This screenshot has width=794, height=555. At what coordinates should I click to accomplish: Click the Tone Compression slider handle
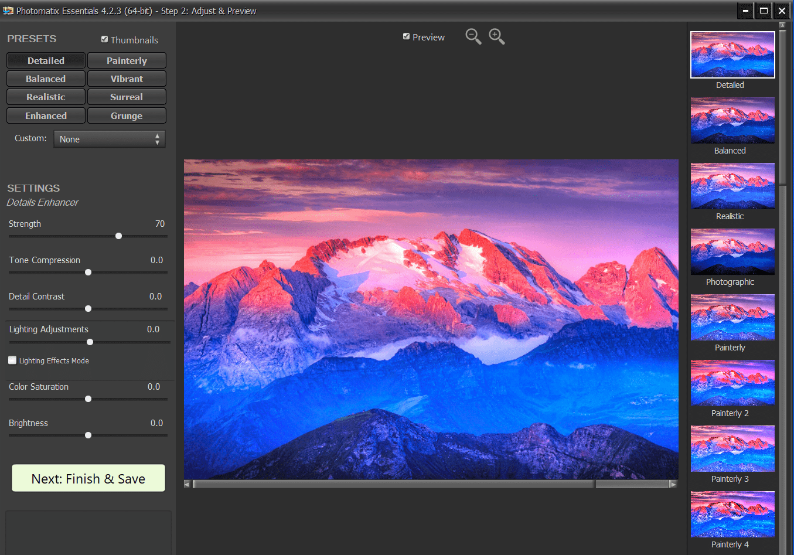point(88,272)
